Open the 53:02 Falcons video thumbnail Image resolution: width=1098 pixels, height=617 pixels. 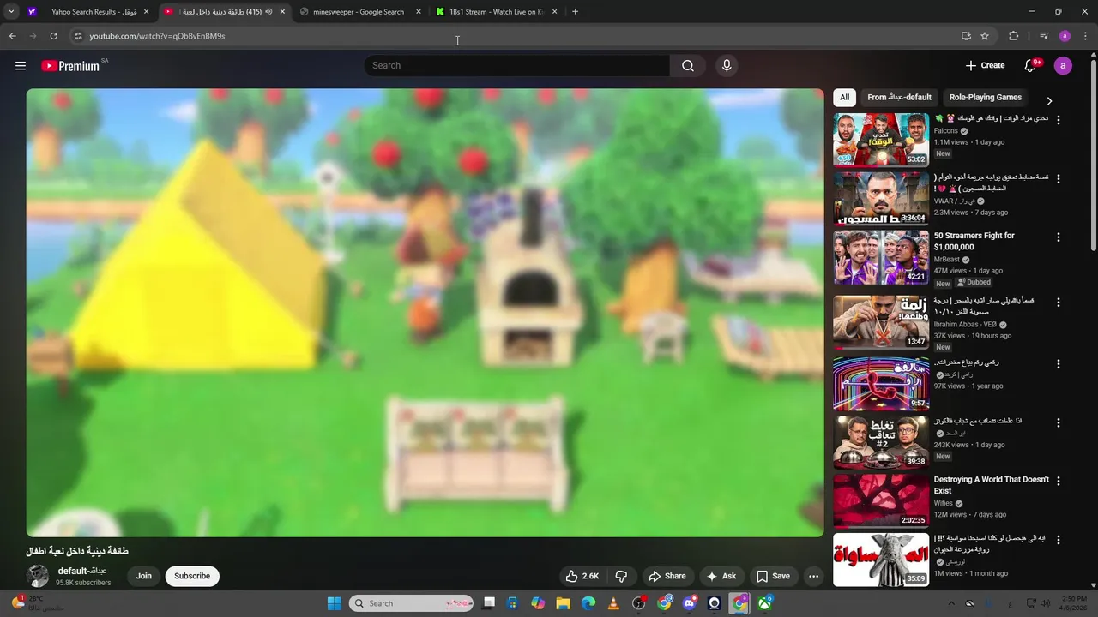[881, 140]
